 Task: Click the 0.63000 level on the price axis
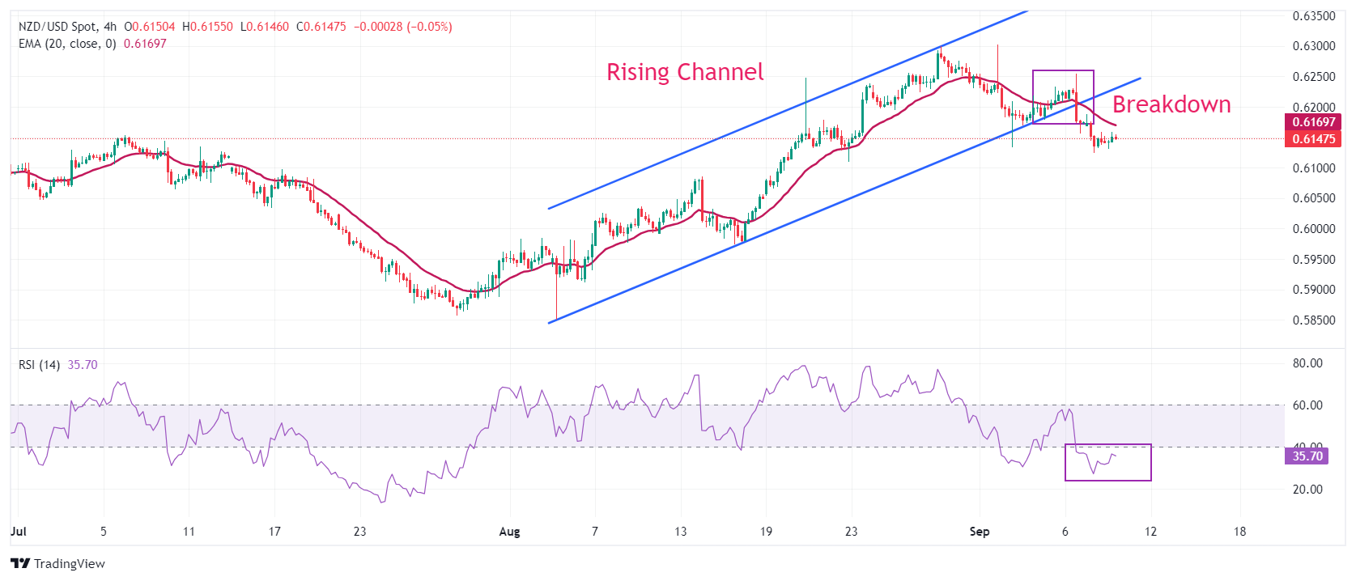click(x=1313, y=46)
